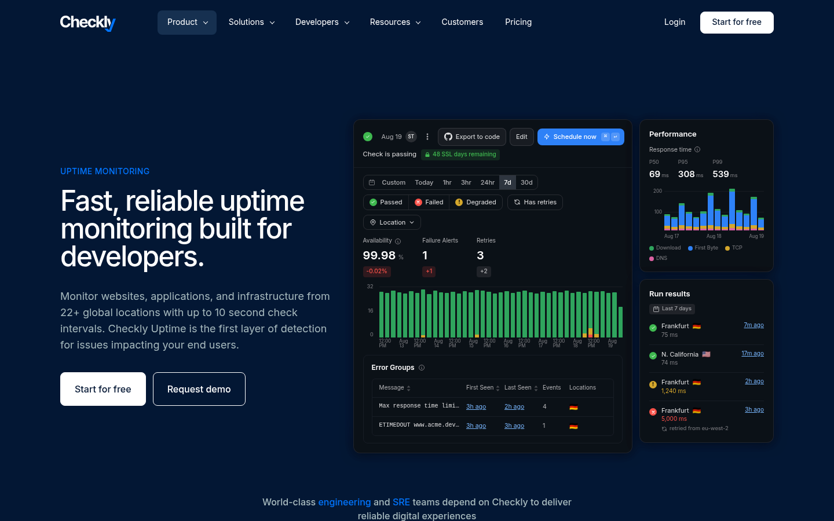
Task: Click 3h ago first seen for Max response row
Action: click(476, 406)
